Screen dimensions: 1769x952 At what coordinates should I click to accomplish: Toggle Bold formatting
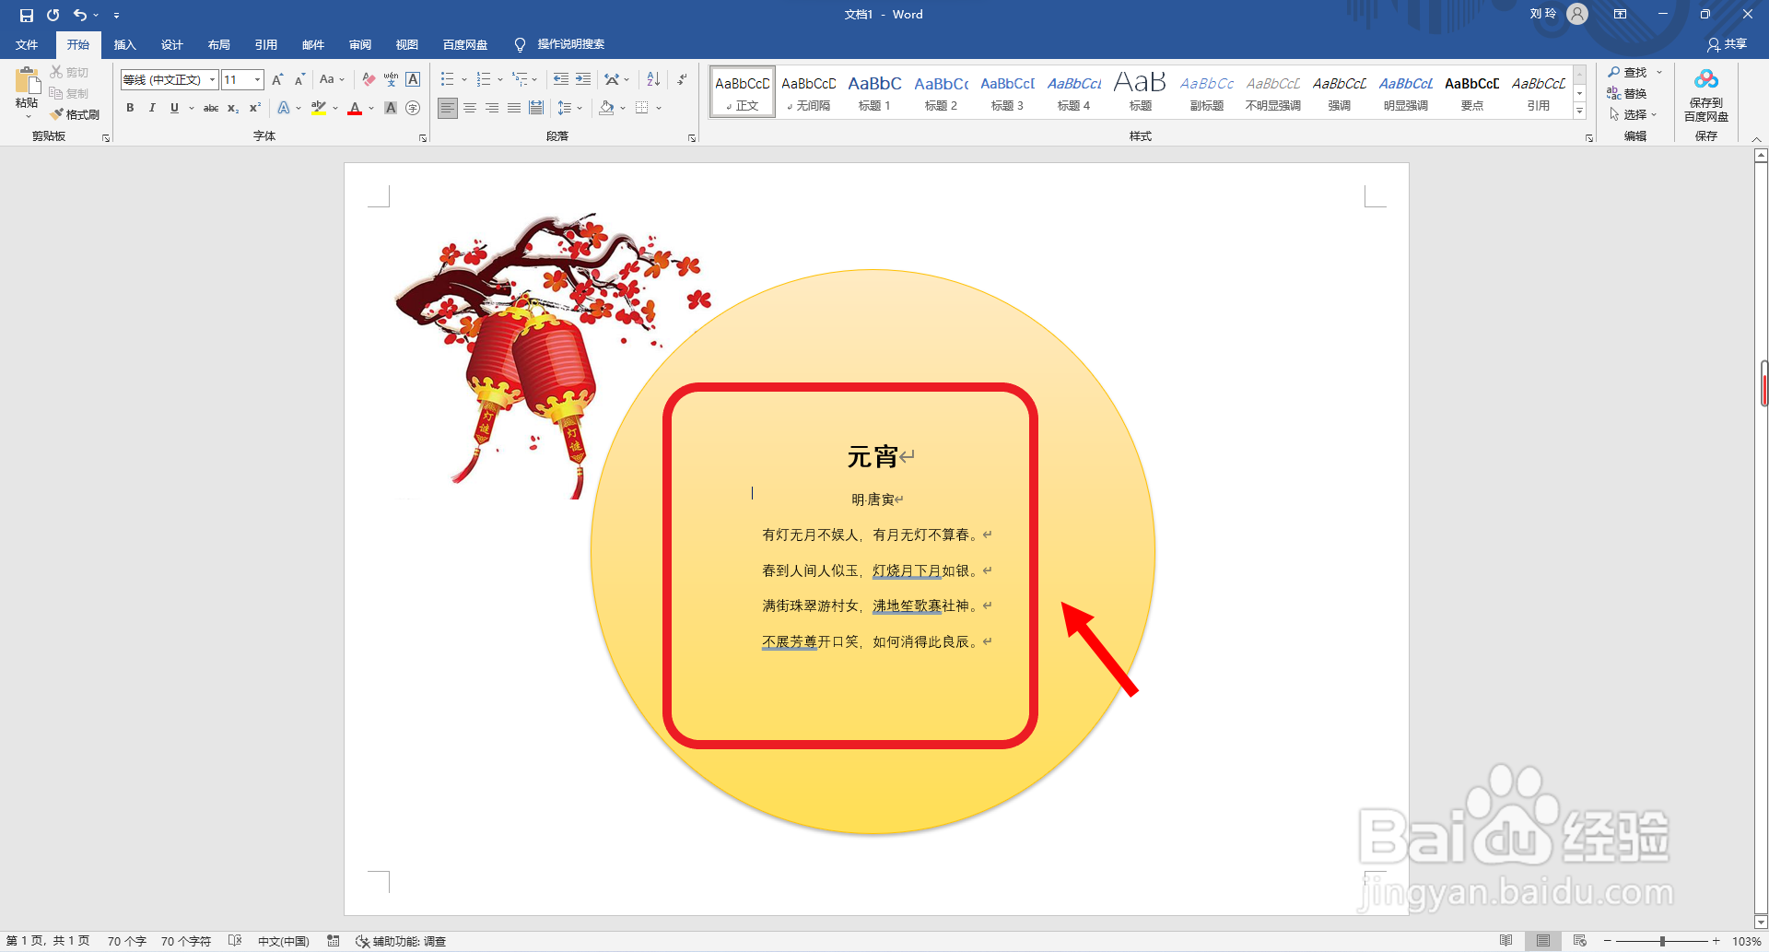pyautogui.click(x=130, y=108)
